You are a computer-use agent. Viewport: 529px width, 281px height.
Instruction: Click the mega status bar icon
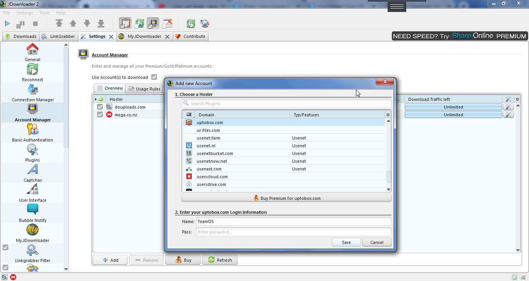tap(13, 277)
